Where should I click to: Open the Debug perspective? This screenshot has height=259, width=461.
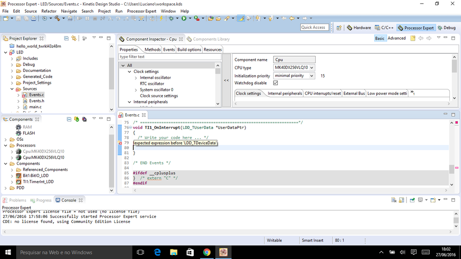click(x=446, y=28)
